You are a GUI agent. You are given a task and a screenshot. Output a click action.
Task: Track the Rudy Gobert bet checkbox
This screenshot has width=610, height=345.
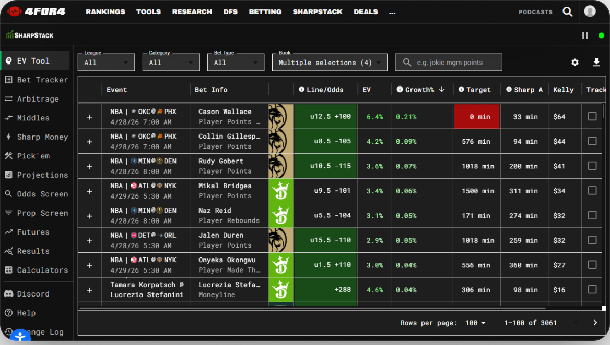[592, 166]
